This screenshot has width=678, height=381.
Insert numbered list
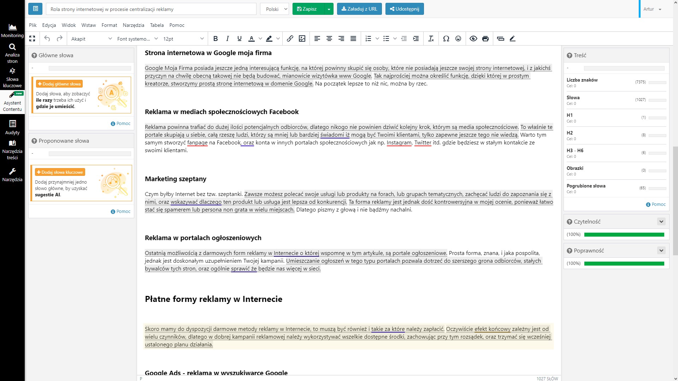369,38
